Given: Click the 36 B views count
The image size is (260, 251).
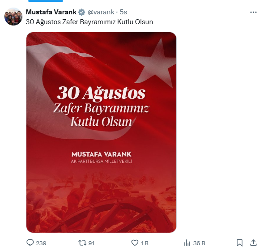Looking at the screenshot, I should 199,243.
